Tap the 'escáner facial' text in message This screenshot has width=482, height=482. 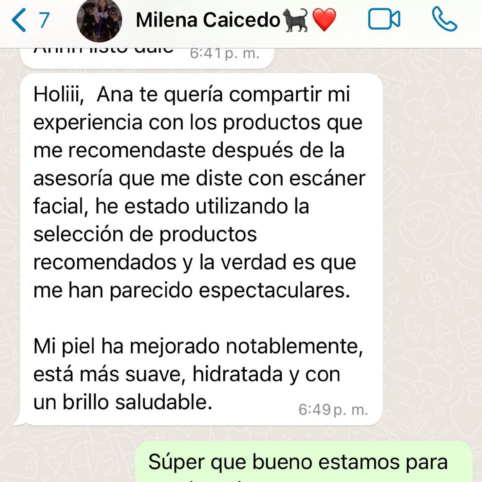(x=199, y=192)
